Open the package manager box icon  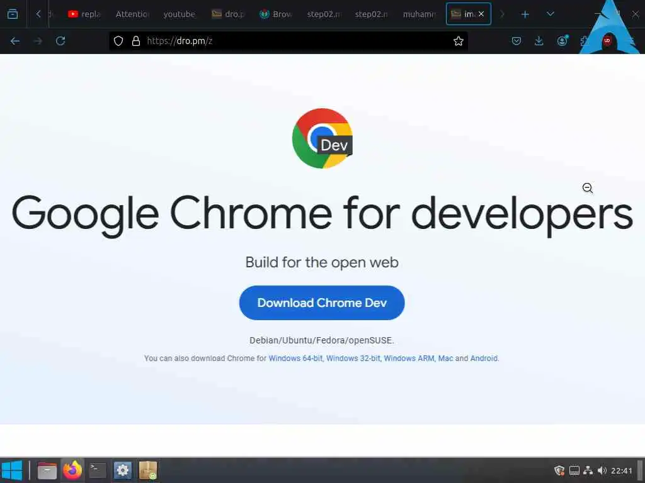click(x=148, y=470)
